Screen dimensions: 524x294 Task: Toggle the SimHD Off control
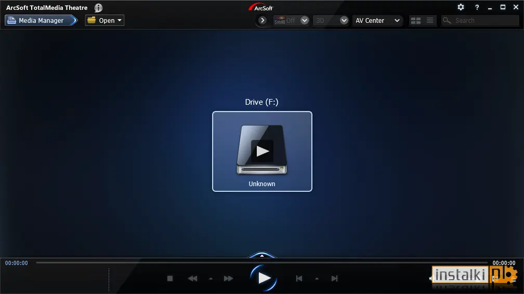285,21
